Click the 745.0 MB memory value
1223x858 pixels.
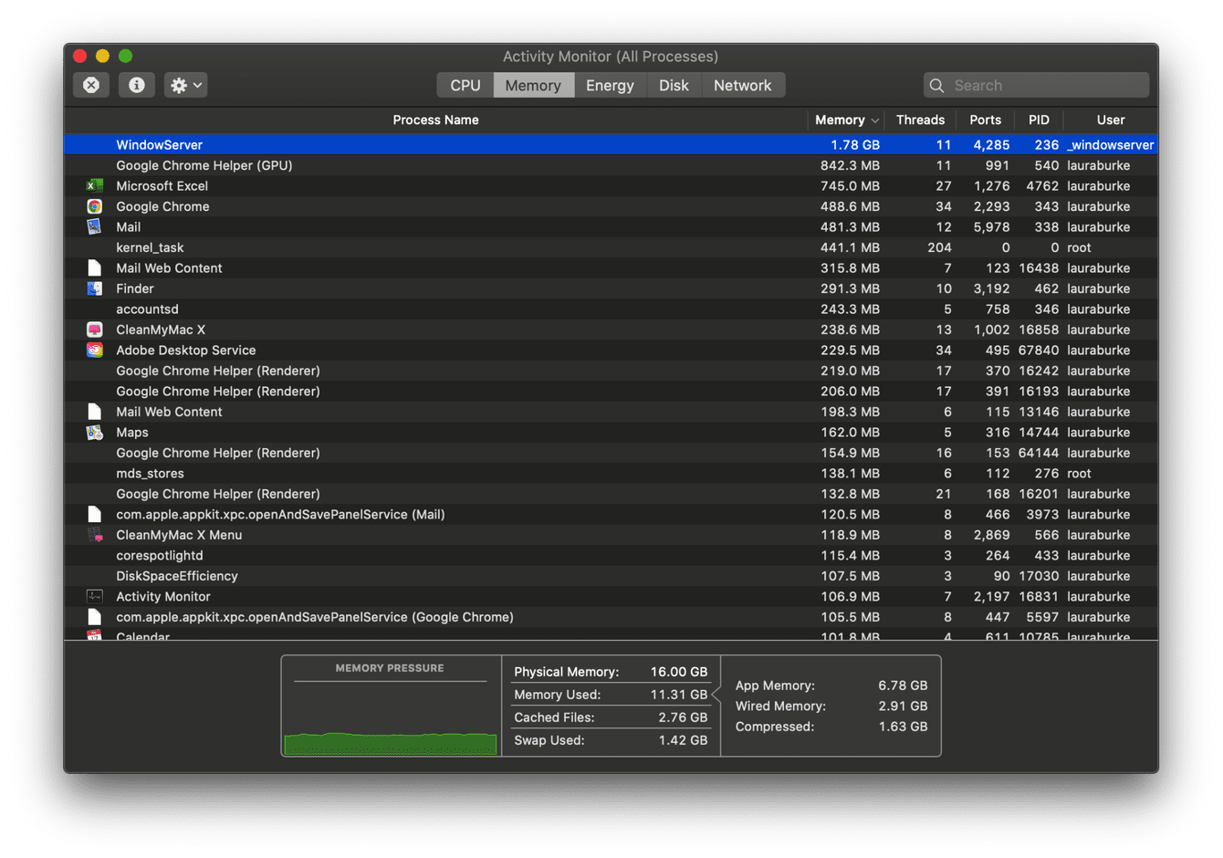(x=850, y=185)
